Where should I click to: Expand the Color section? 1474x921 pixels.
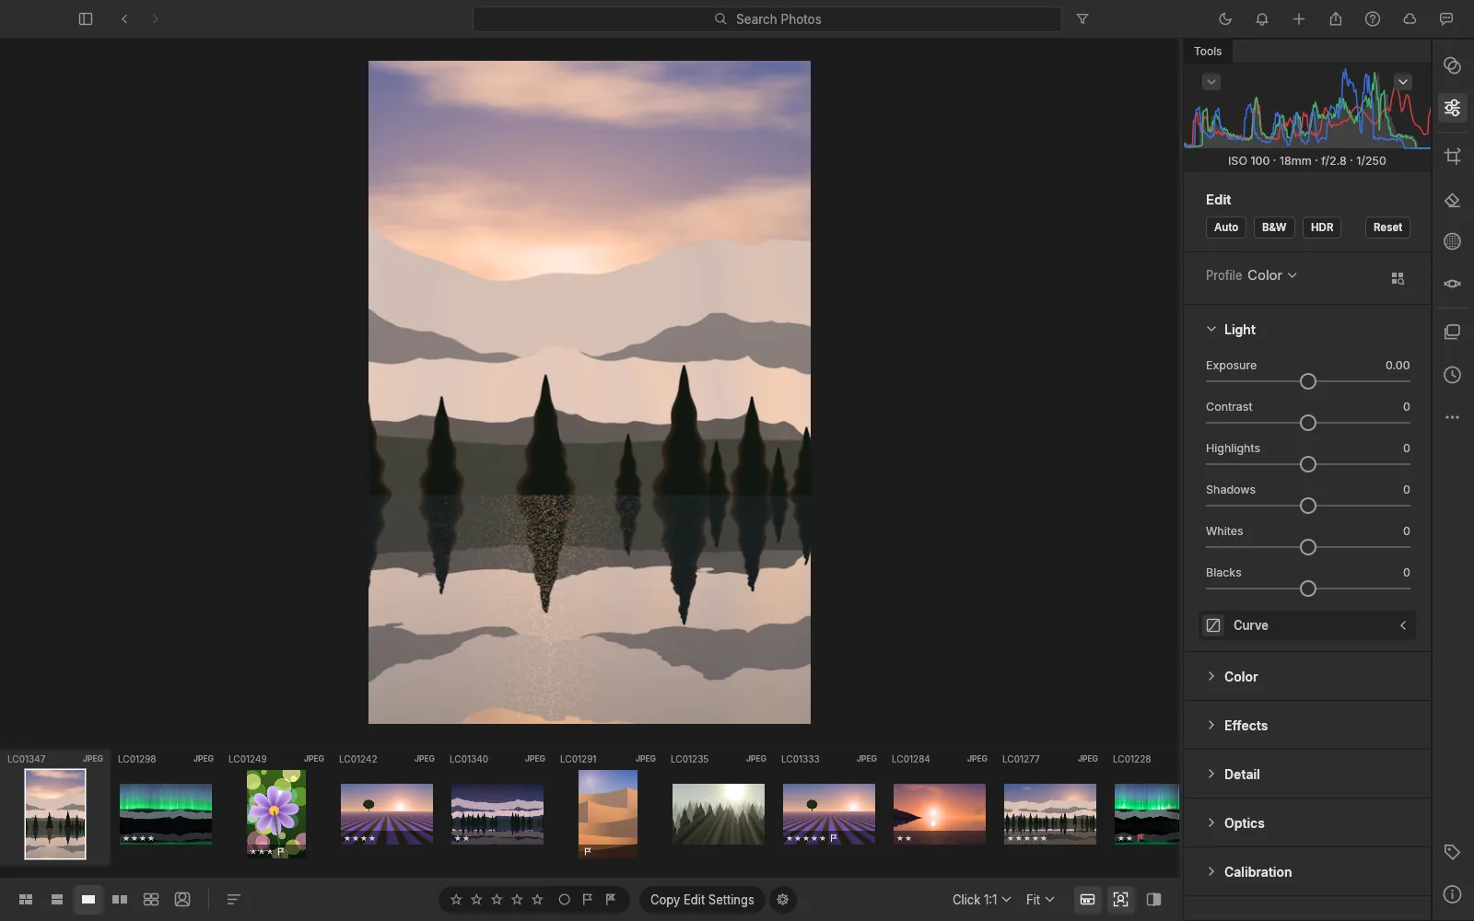point(1211,677)
